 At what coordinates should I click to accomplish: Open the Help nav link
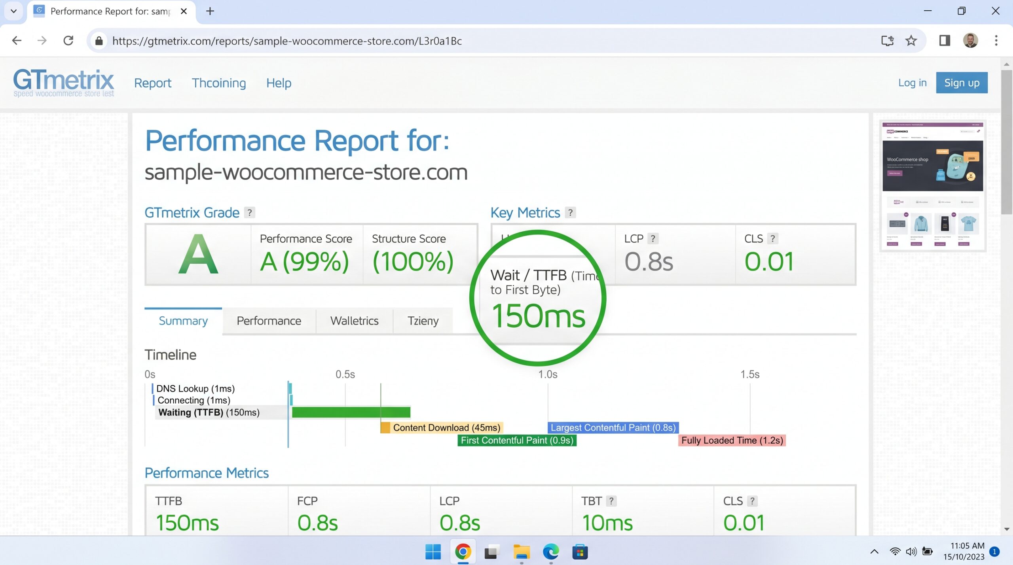tap(279, 83)
